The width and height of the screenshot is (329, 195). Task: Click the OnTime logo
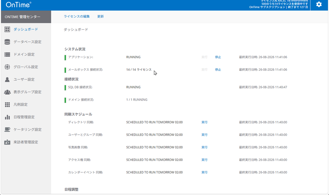[x=19, y=4]
